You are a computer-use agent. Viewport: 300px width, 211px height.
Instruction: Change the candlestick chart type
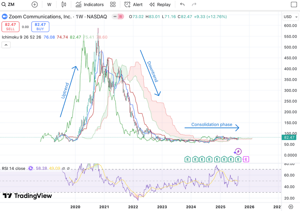tap(64, 5)
